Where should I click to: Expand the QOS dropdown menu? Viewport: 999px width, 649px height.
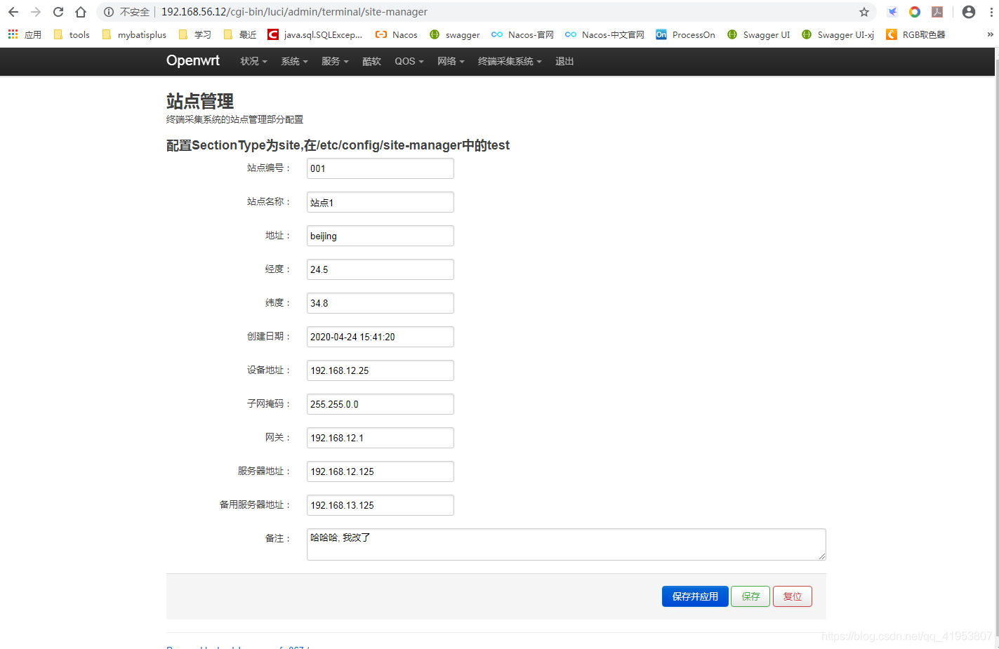pyautogui.click(x=409, y=62)
